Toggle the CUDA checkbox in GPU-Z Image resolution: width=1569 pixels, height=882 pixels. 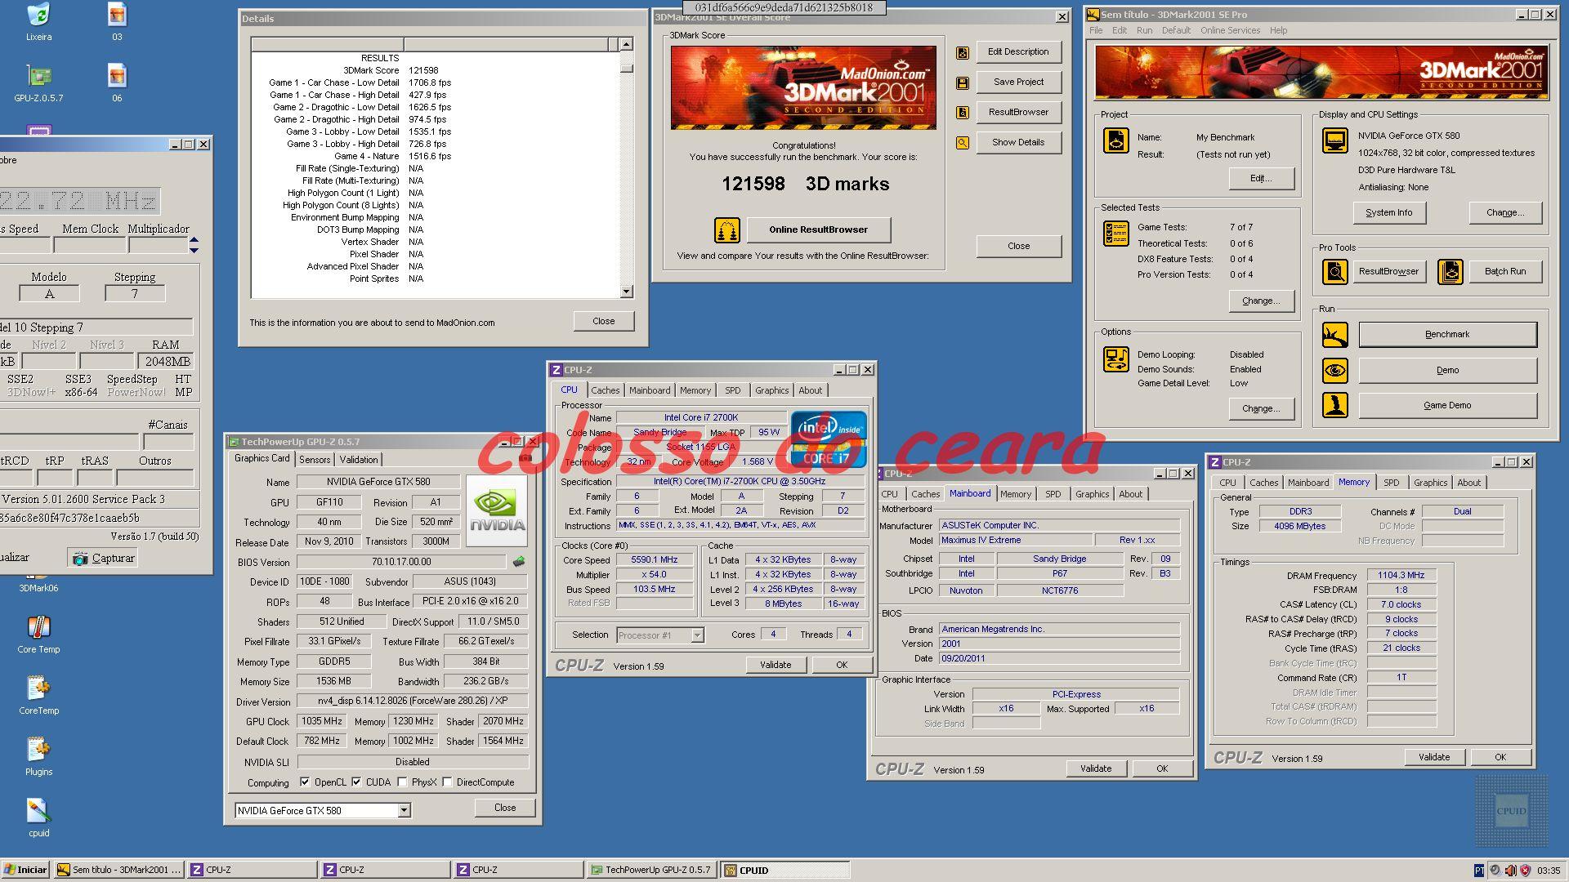pos(356,782)
